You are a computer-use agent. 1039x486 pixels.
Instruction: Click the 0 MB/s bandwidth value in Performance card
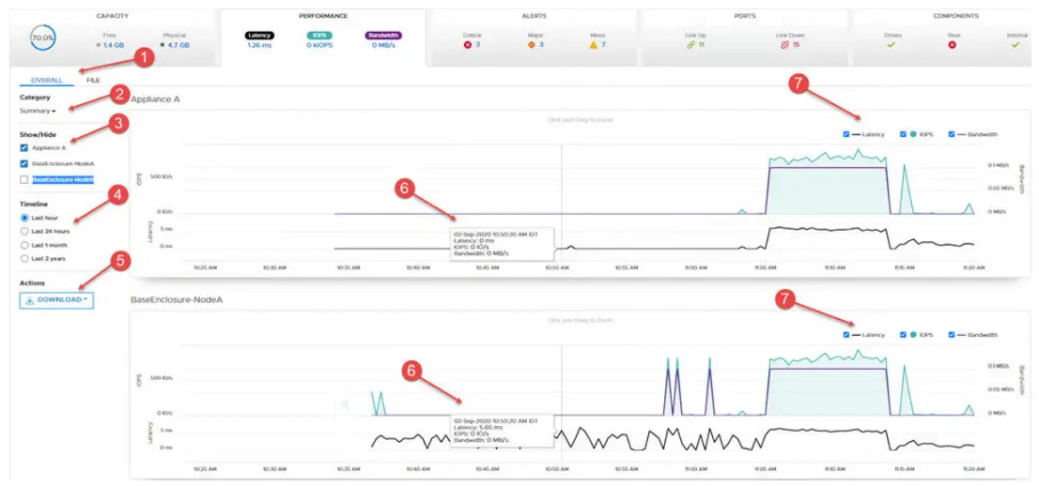383,45
